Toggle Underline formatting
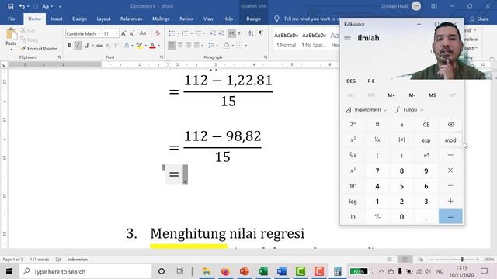 click(x=86, y=45)
